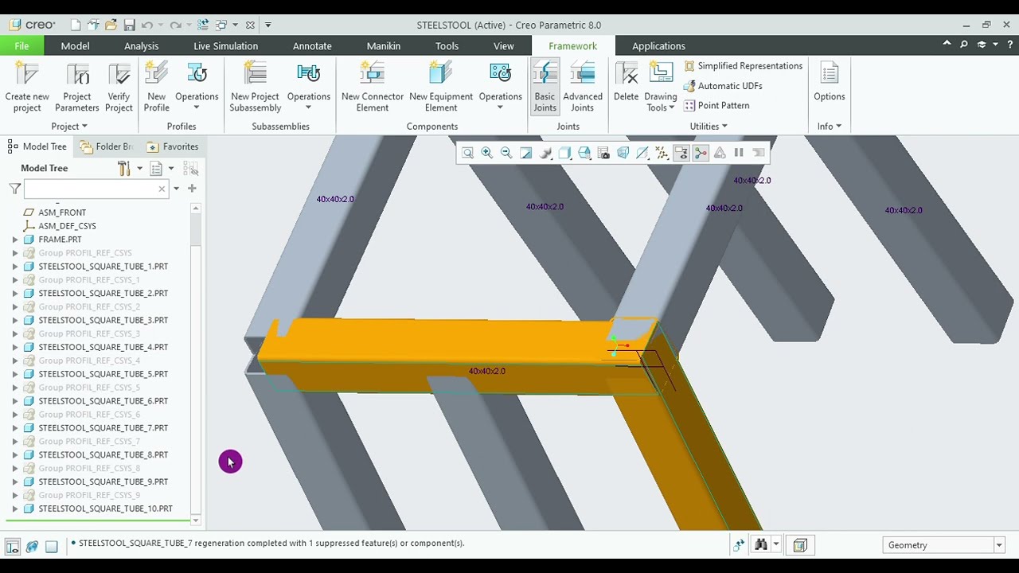Select ASM_DEF_CSYS in Model Tree

67,226
